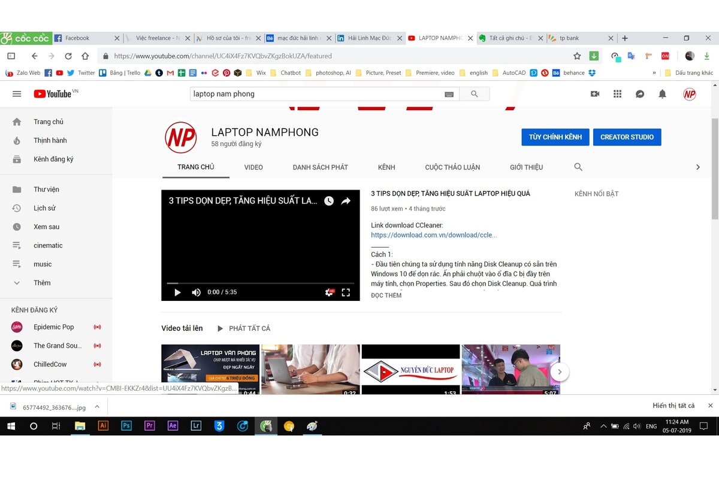The width and height of the screenshot is (719, 499).
Task: Open the KÊNH channel tab
Action: (x=386, y=167)
